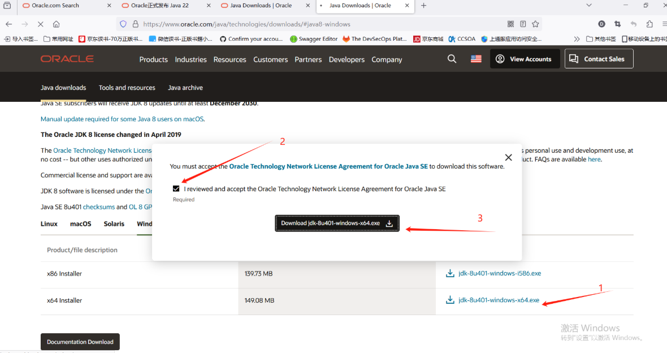This screenshot has width=667, height=353.
Task: Click the round D profile toolbar icon
Action: tap(601, 24)
